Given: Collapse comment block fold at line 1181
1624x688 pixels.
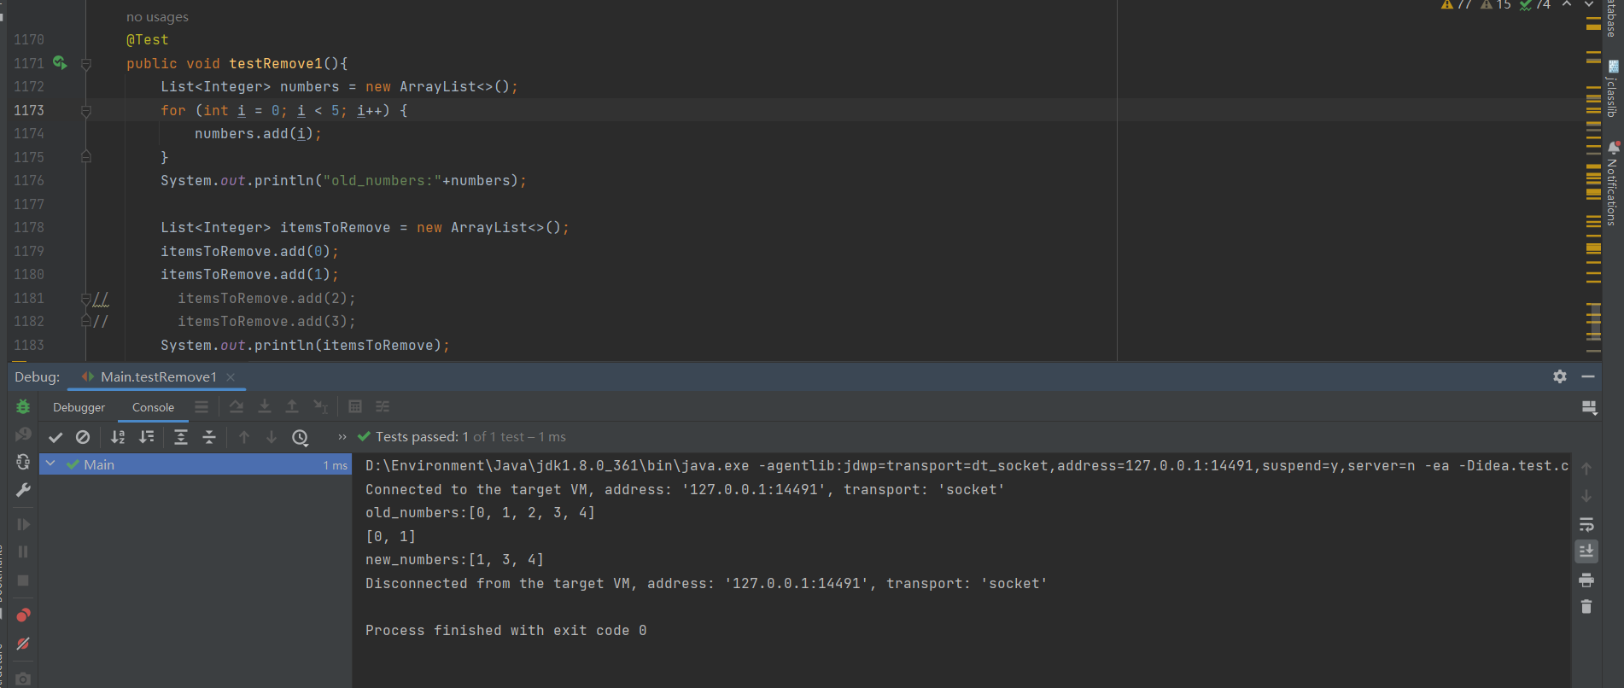Looking at the screenshot, I should click(x=86, y=299).
